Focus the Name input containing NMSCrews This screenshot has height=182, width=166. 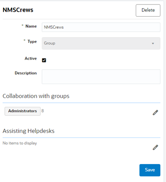[x=101, y=27]
